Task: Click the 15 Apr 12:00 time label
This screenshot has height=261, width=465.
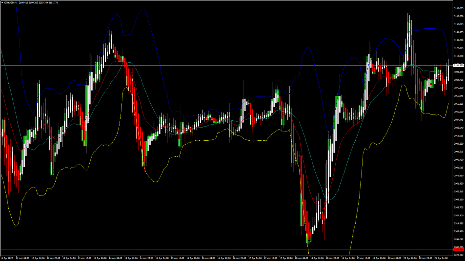Action: (x=178, y=258)
